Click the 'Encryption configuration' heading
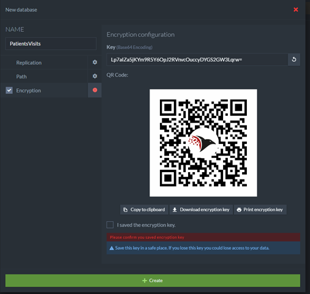Viewport: 310px width, 294px height. pos(140,34)
